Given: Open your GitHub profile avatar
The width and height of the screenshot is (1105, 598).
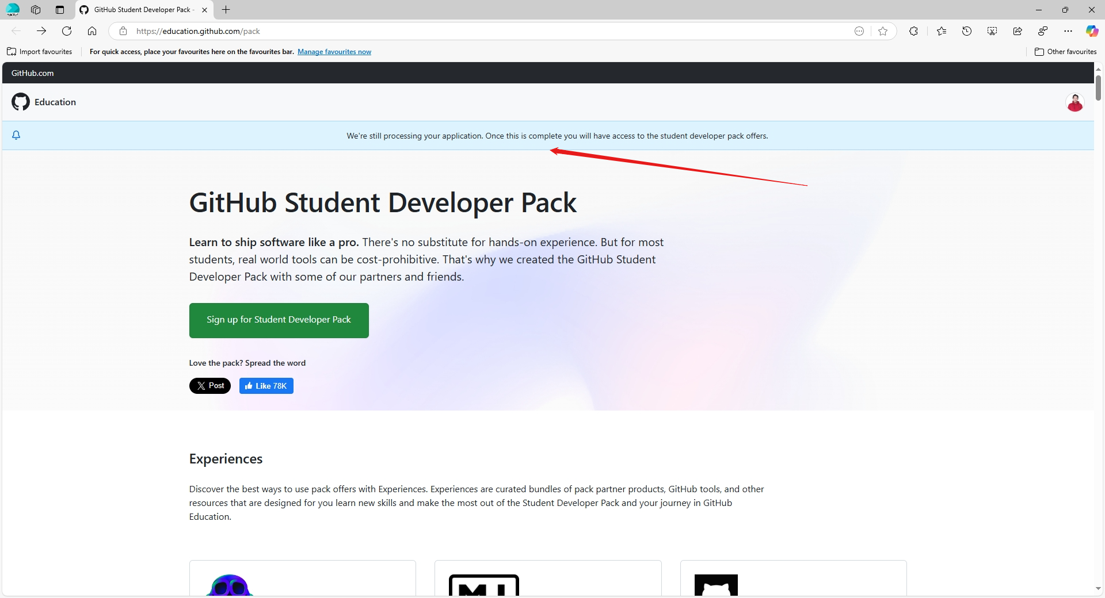Looking at the screenshot, I should coord(1074,102).
